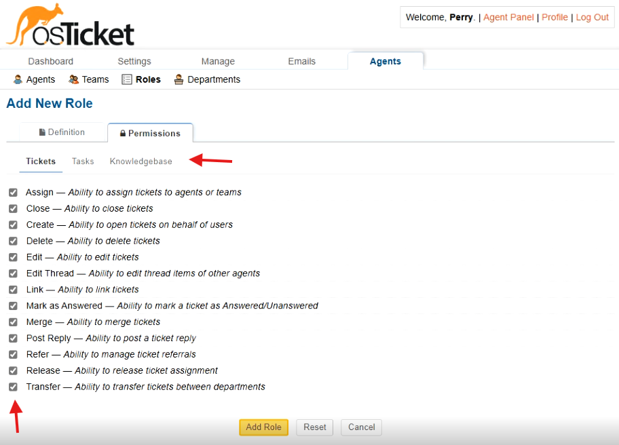
Task: Open the Agent Panel link
Action: 508,18
